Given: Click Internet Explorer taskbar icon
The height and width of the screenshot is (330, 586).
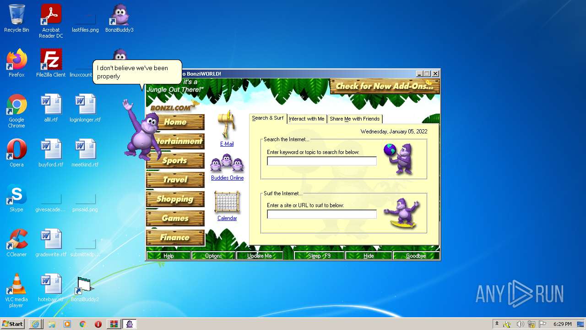Looking at the screenshot, I should click(35, 324).
